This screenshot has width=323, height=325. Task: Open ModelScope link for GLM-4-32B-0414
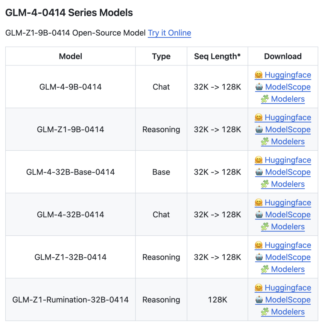click(288, 215)
